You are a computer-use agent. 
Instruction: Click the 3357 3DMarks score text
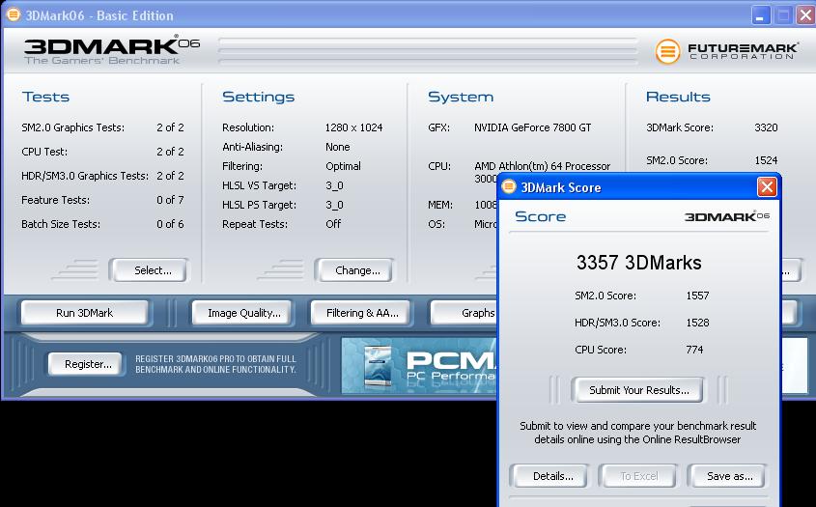(638, 263)
